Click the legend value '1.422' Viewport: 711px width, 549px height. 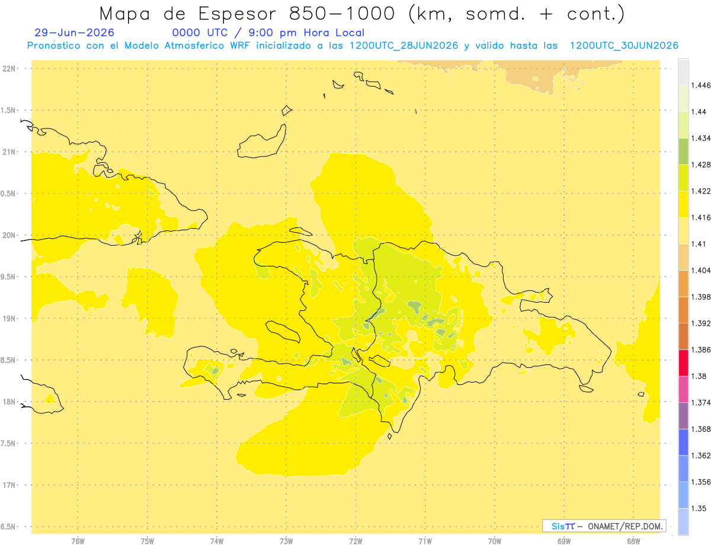click(701, 191)
